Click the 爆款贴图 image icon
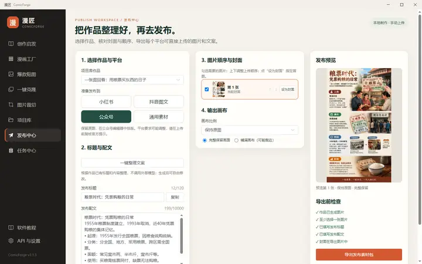 [11, 74]
